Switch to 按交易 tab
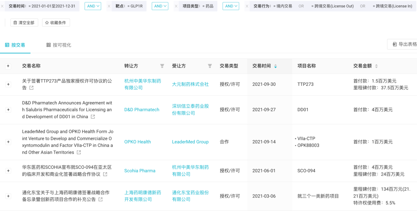Screen dimensions: 417x211 click(x=15, y=45)
